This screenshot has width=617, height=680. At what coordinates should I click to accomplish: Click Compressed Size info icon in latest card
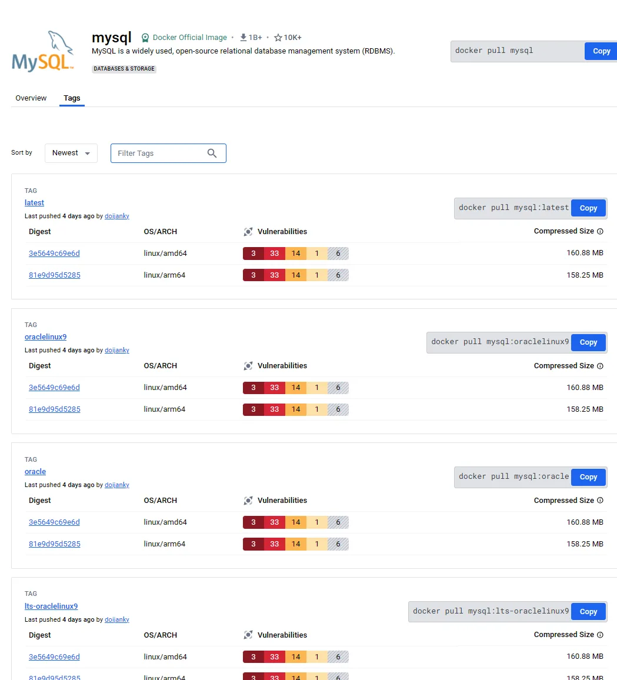pos(600,231)
